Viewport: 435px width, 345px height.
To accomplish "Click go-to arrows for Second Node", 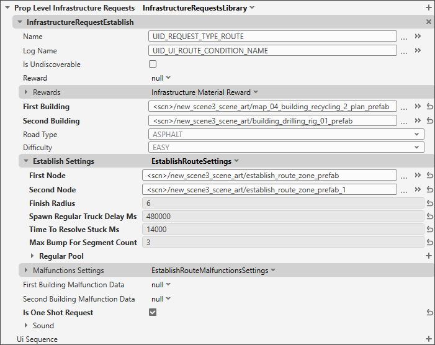I will point(418,189).
